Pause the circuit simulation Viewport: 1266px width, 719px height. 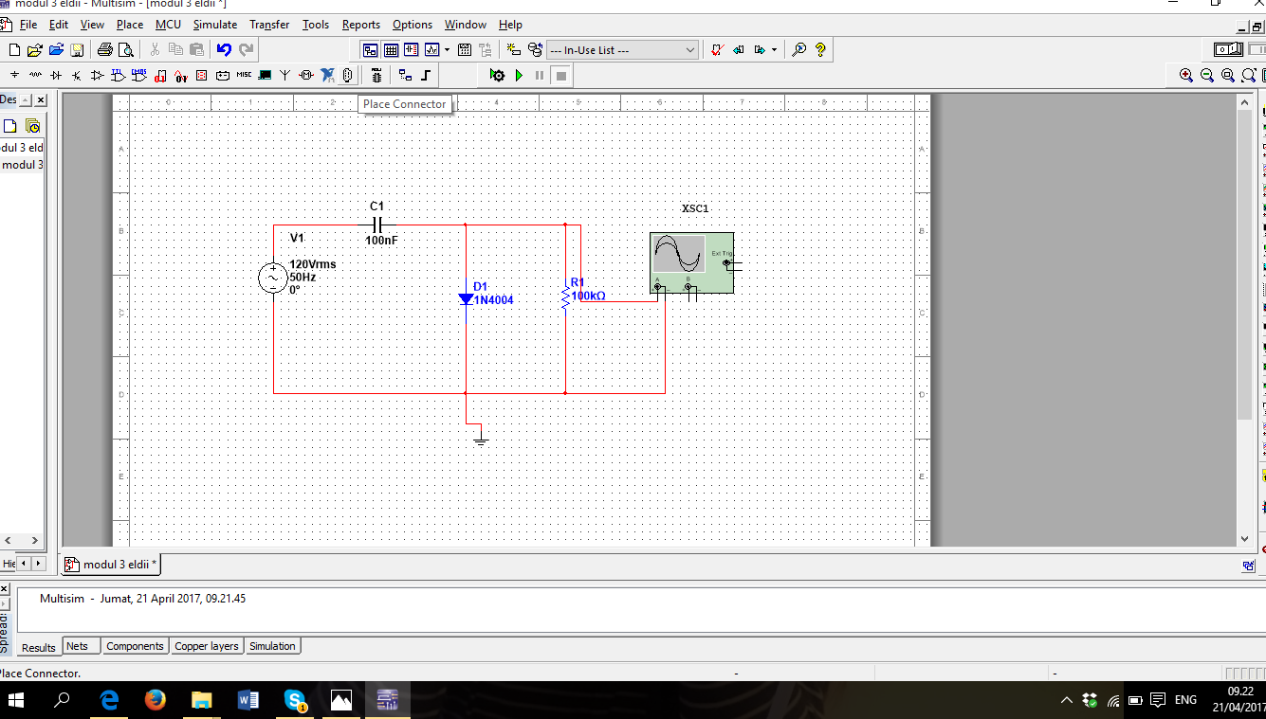[x=540, y=75]
